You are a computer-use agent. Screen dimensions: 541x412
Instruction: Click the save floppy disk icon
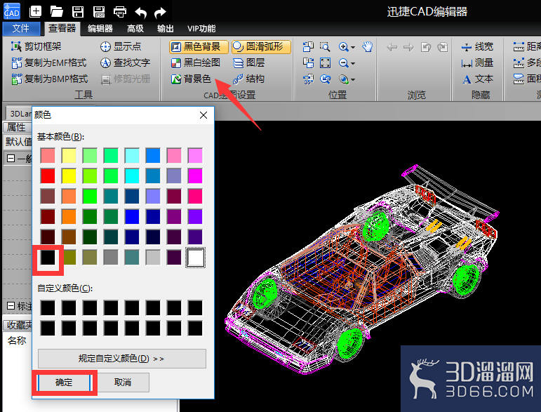78,12
